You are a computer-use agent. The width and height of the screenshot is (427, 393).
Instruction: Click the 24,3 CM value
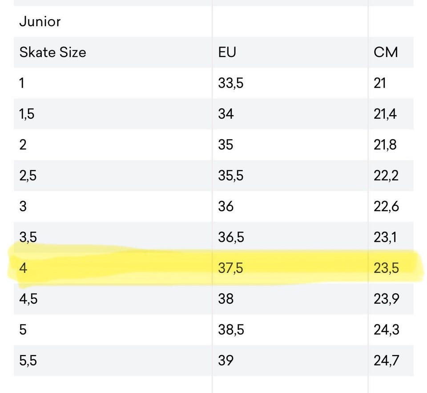click(386, 330)
